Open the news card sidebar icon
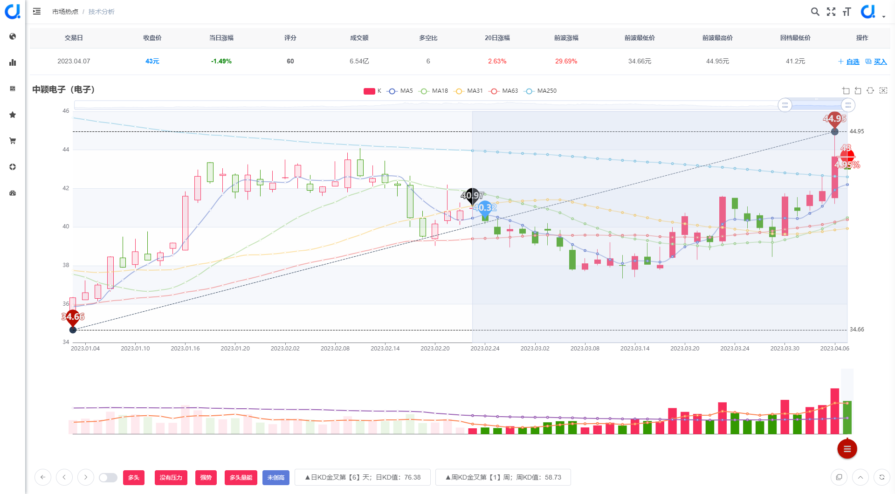Image resolution: width=895 pixels, height=494 pixels. click(13, 89)
